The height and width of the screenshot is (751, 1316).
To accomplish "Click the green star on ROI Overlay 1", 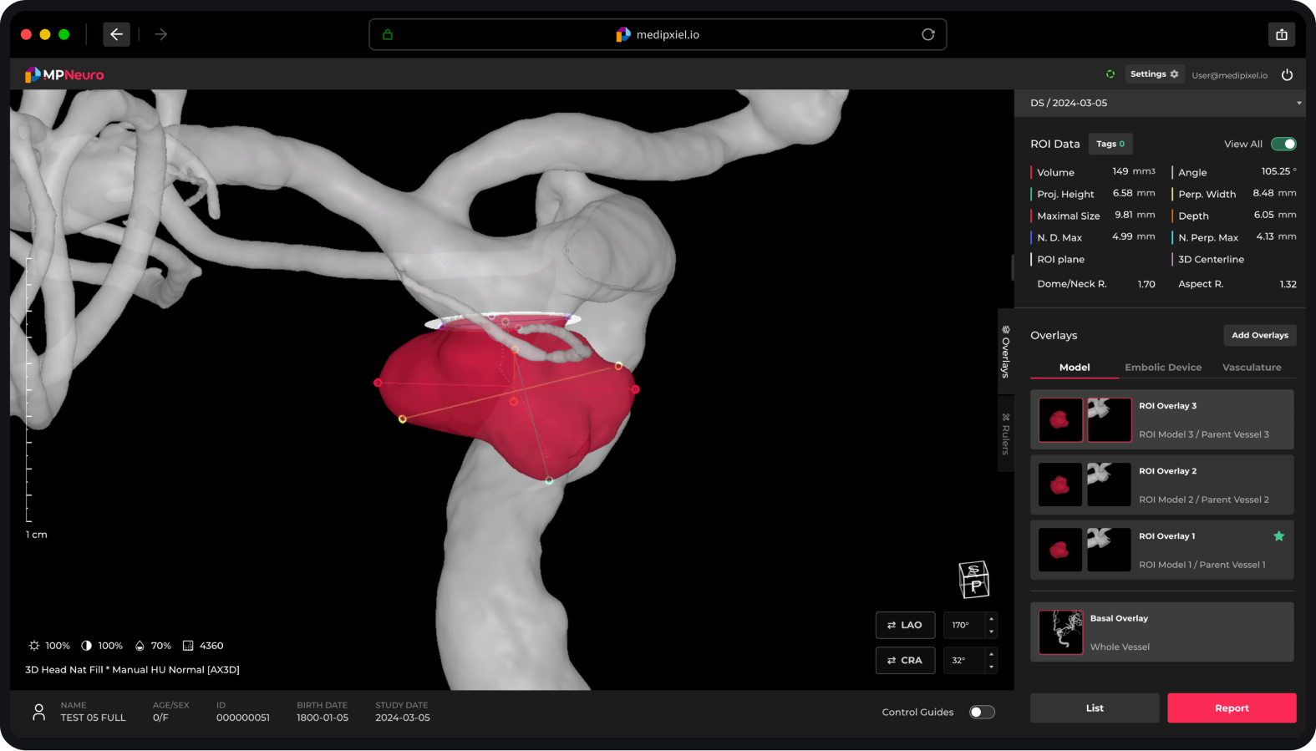I will (1278, 536).
